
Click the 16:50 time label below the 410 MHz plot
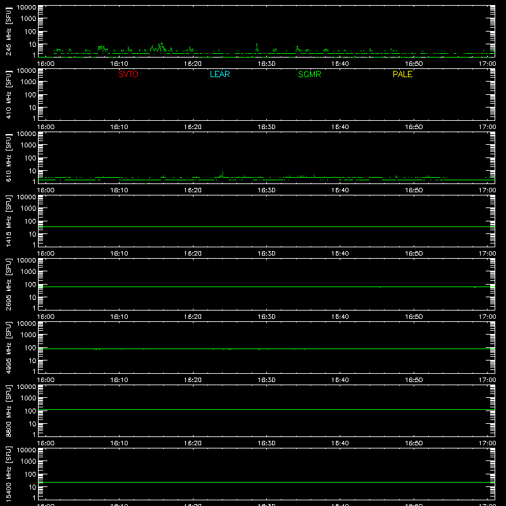pos(414,127)
